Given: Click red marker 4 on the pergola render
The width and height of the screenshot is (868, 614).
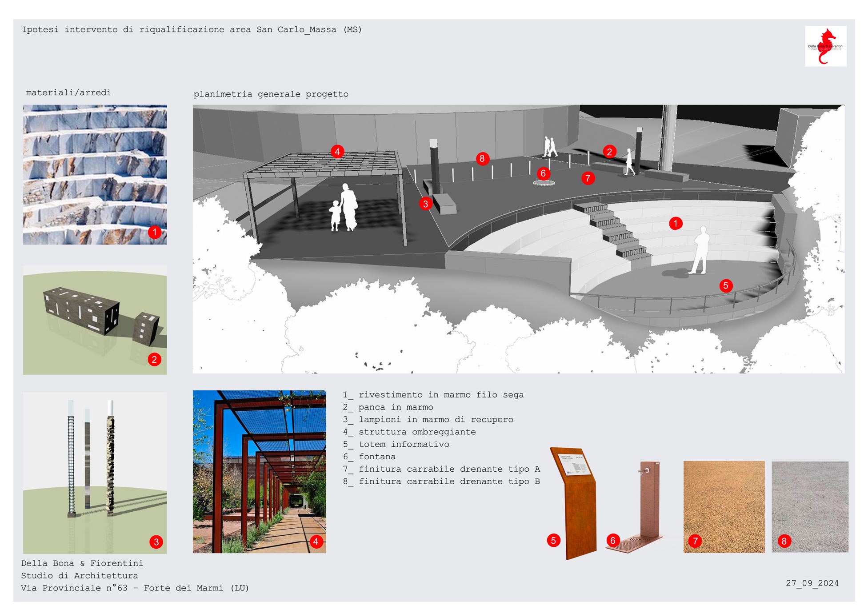Looking at the screenshot, I should coord(337,152).
